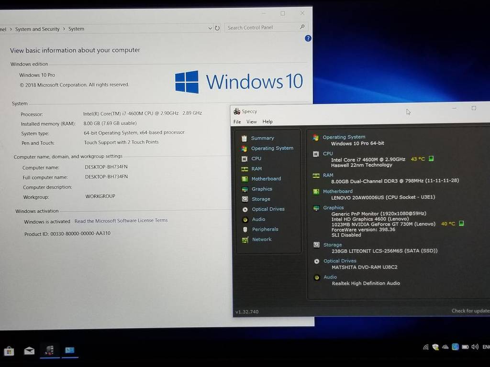
Task: Select Motherboard in Speccy sidebar
Action: coord(266,179)
